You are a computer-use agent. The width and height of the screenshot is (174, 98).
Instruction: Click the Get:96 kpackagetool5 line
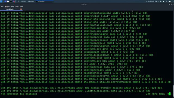[x=70, y=73]
